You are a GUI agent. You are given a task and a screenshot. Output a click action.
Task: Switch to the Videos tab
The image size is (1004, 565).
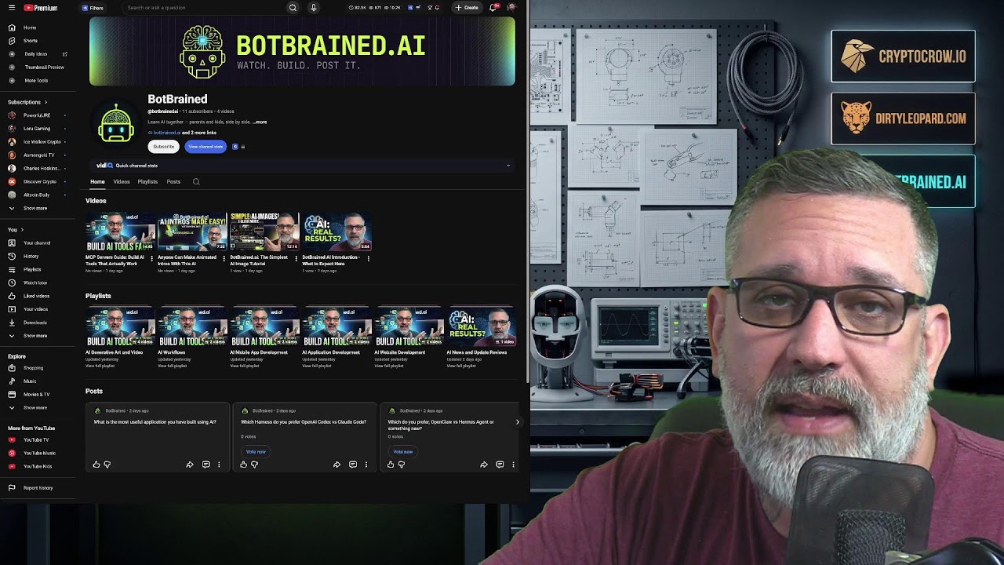(122, 182)
